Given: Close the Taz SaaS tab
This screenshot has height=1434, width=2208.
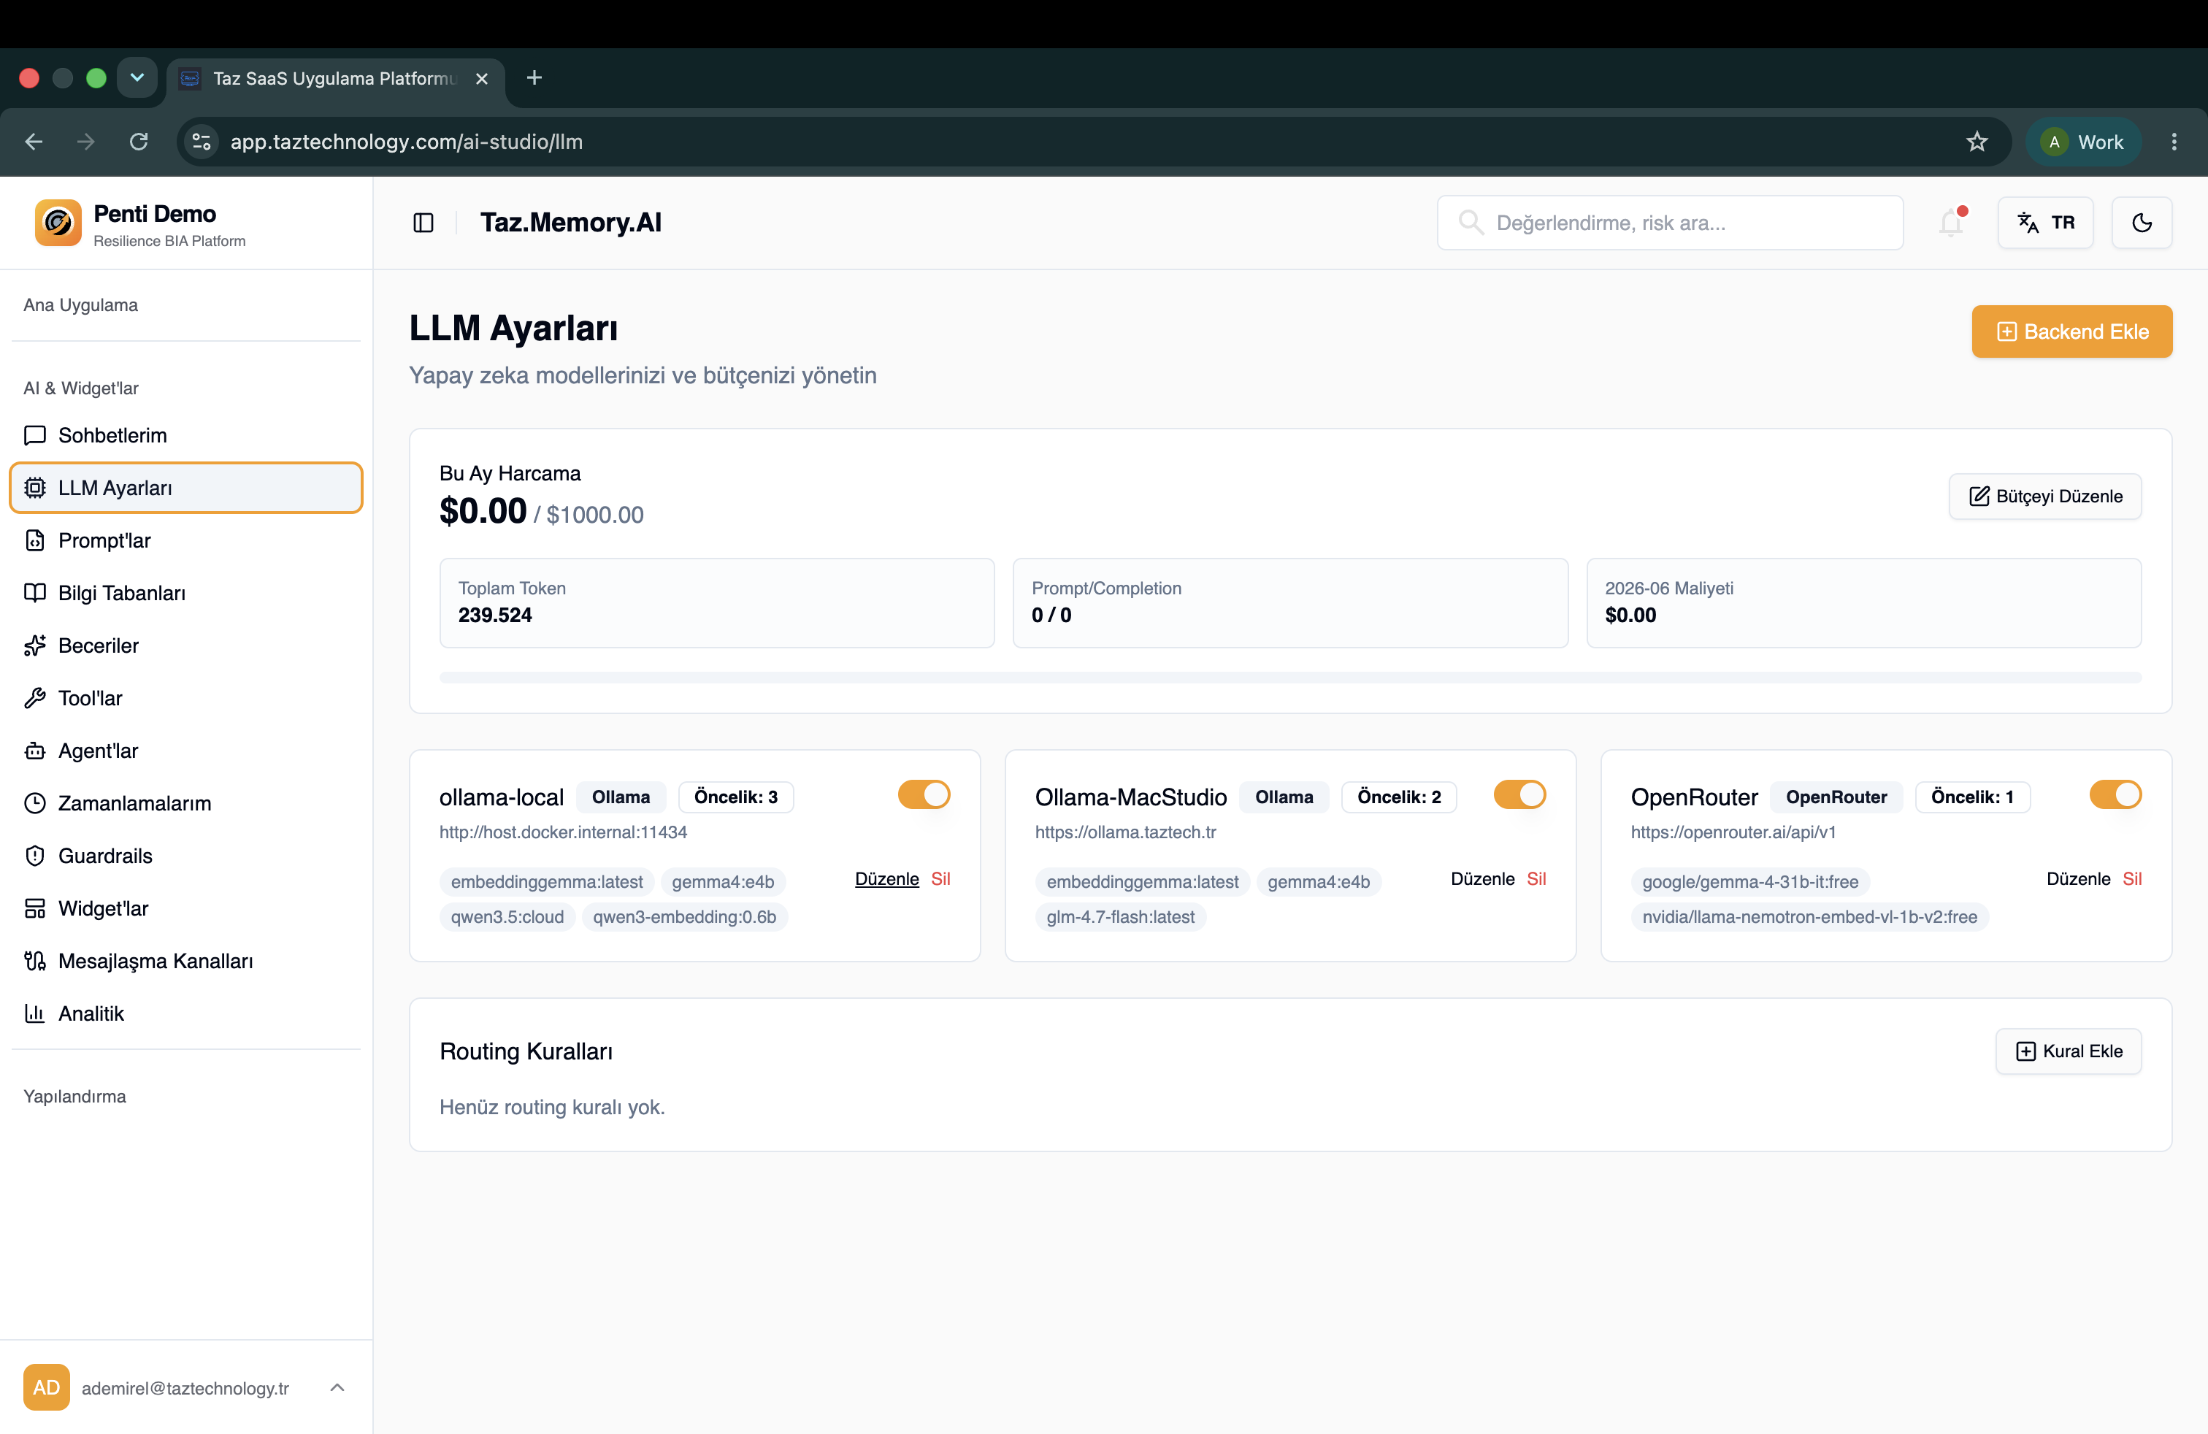Looking at the screenshot, I should (x=481, y=79).
